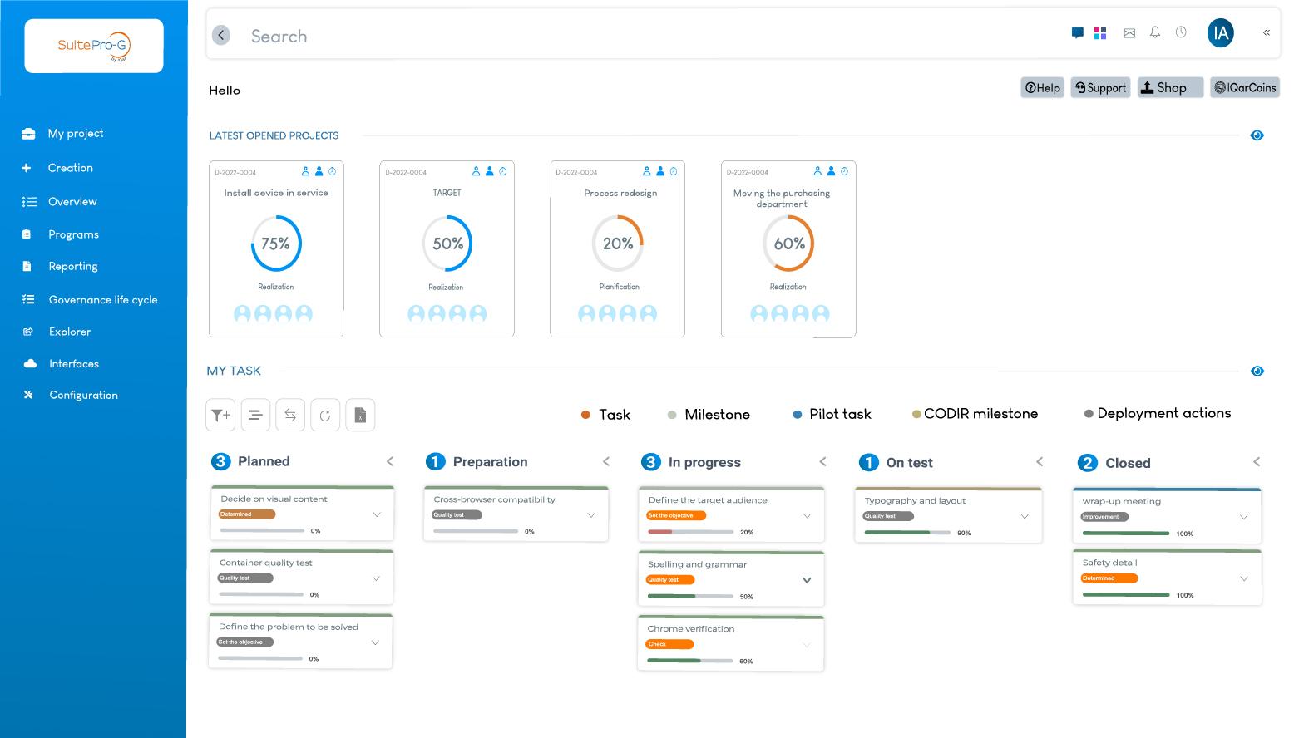Click the Support button

(x=1099, y=87)
